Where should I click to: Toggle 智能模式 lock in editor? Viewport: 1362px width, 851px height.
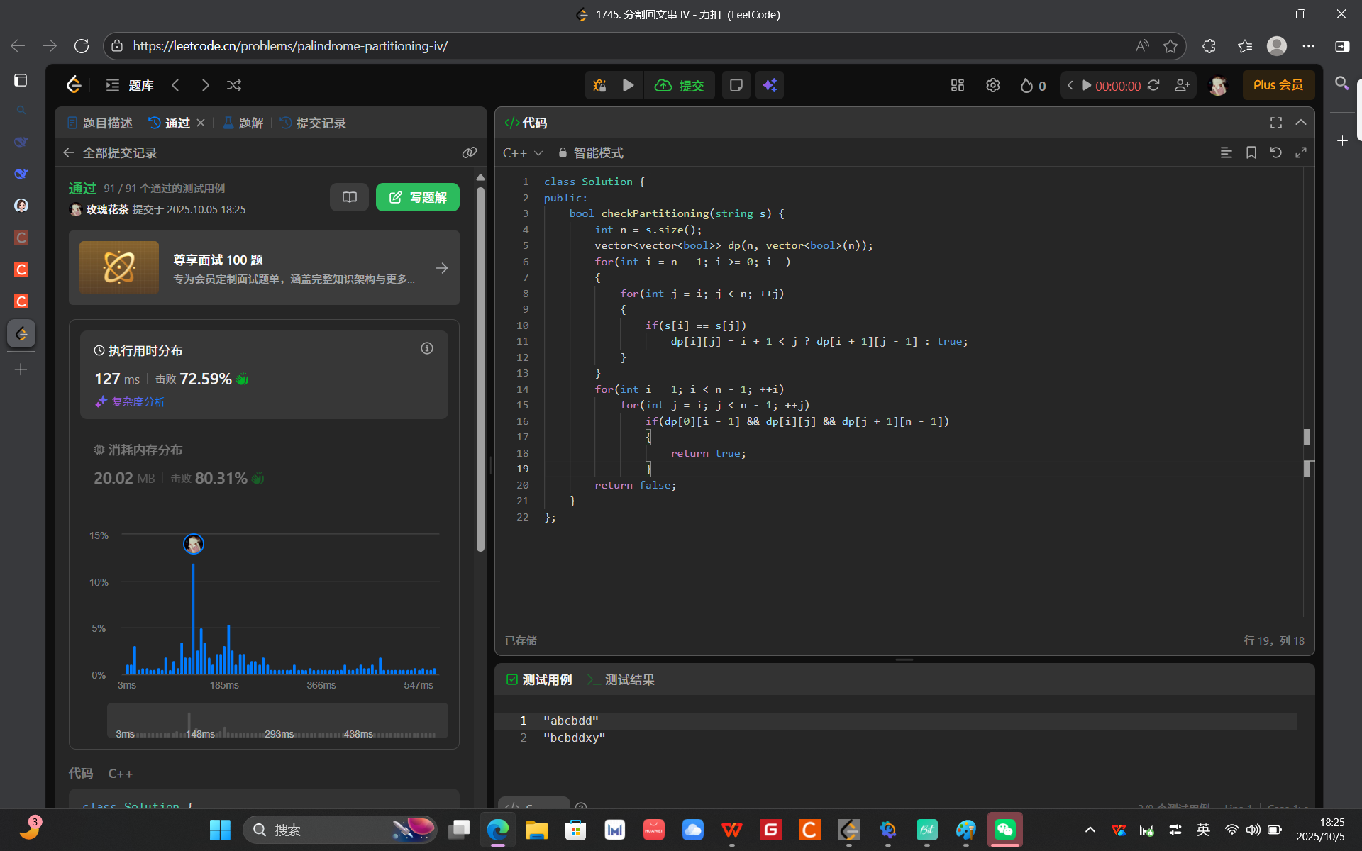coord(590,153)
